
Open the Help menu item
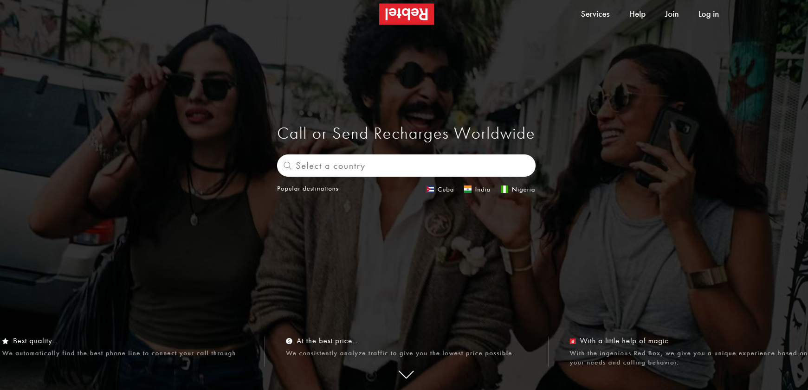[637, 14]
